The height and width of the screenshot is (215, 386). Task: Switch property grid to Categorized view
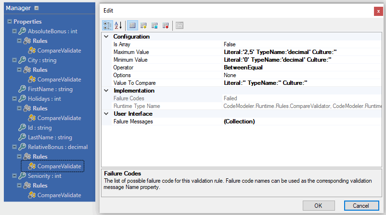(107, 26)
